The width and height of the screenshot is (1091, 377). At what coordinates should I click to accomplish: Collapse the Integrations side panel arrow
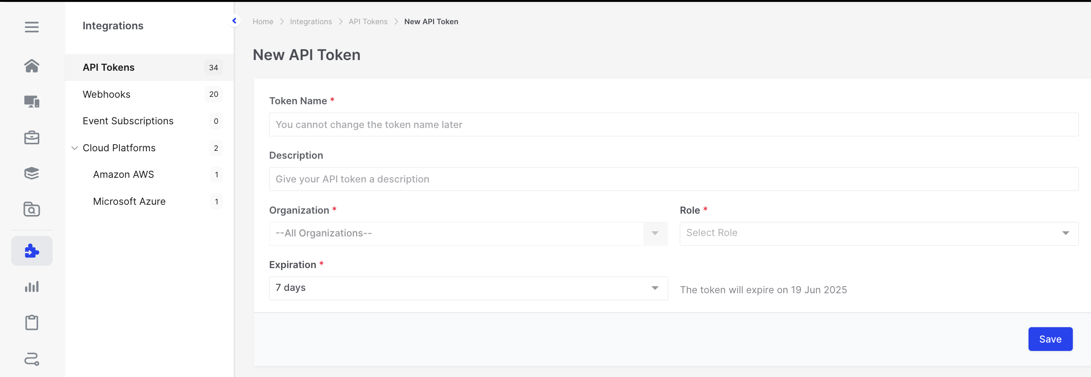coord(235,21)
